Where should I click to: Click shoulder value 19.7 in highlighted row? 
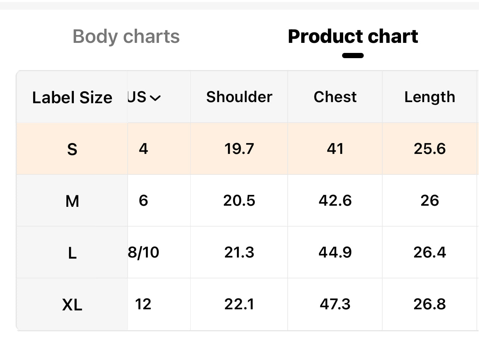[239, 149]
